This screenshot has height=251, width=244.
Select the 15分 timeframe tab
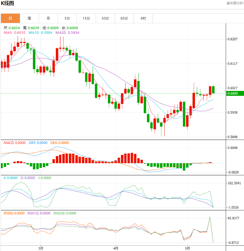coord(86,18)
